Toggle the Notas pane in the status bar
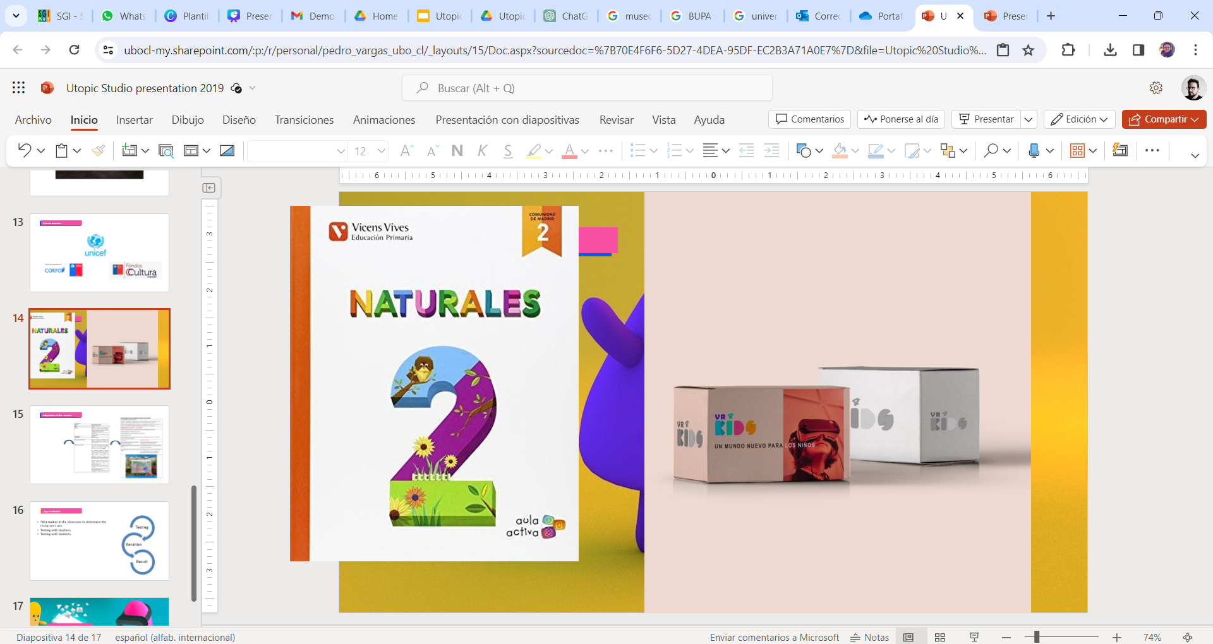 [x=870, y=637]
